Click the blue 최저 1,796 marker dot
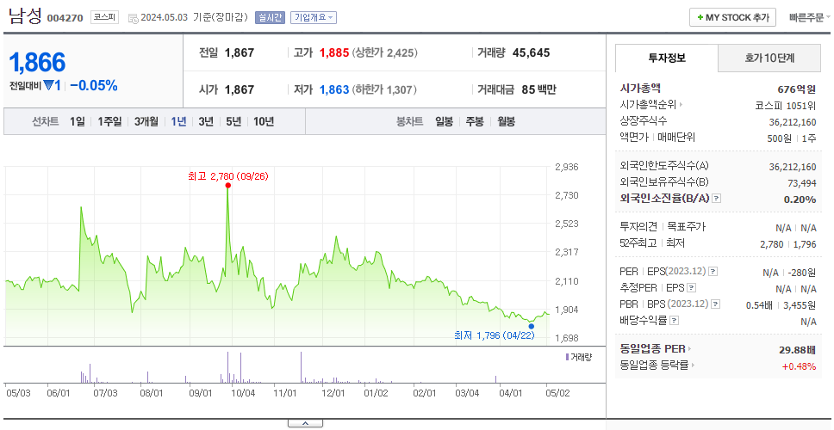 [x=532, y=326]
